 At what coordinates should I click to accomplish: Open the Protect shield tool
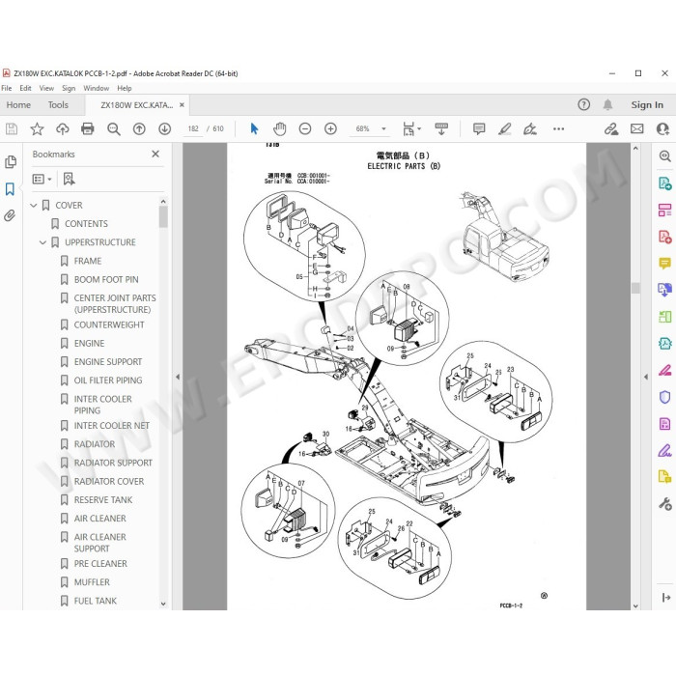[x=664, y=397]
